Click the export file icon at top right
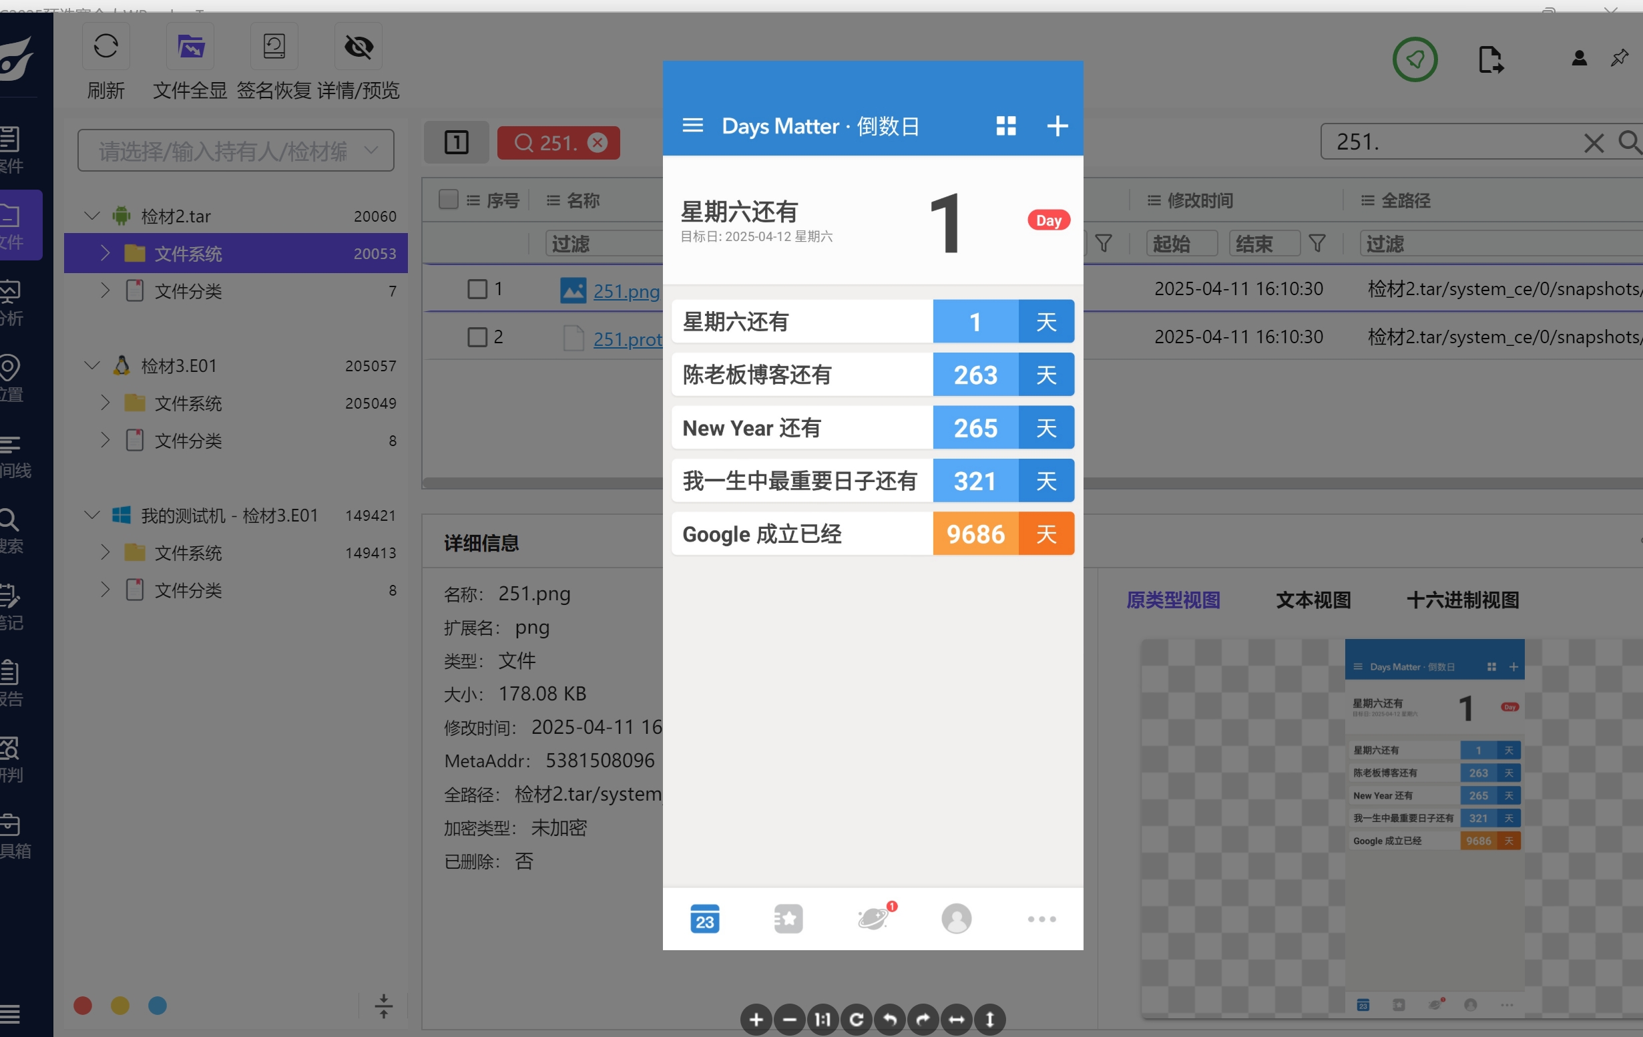 (x=1490, y=60)
